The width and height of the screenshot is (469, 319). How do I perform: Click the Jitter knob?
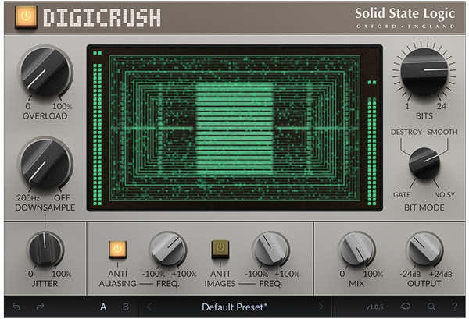[46, 249]
